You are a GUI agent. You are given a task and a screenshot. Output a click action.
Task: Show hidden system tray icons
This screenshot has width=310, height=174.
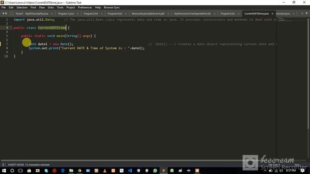pyautogui.click(x=265, y=171)
